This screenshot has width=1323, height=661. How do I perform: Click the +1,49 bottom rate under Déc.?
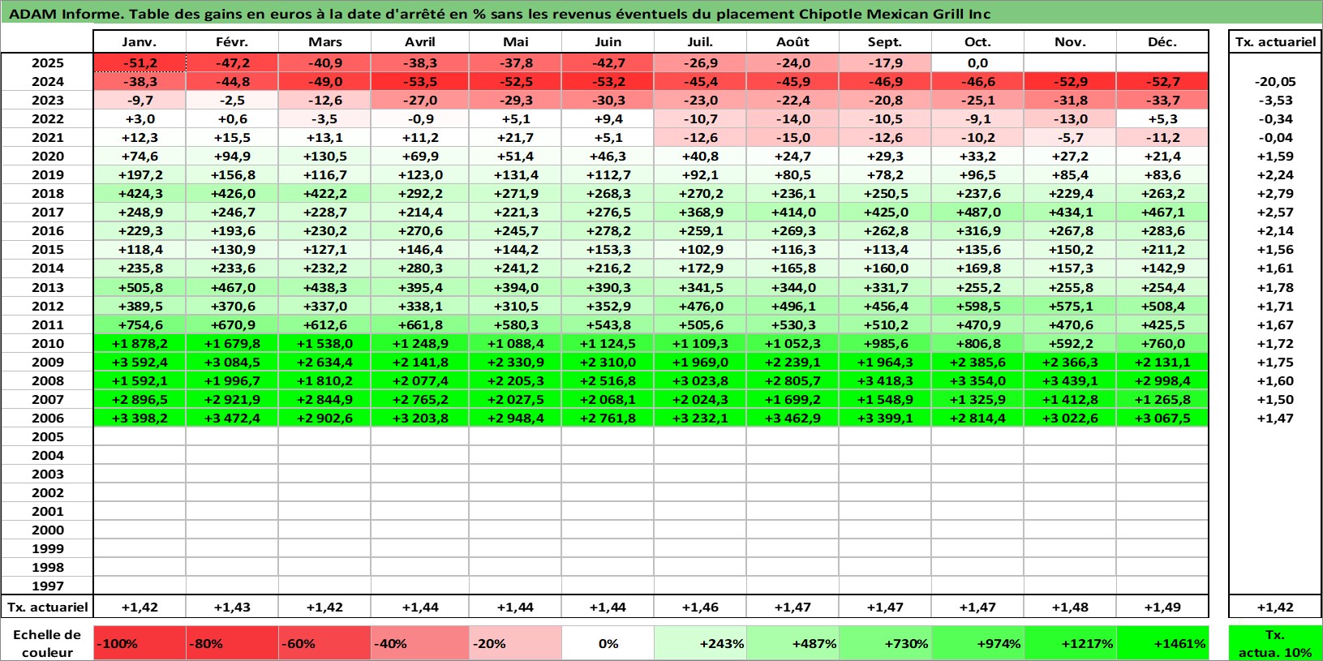1162,607
